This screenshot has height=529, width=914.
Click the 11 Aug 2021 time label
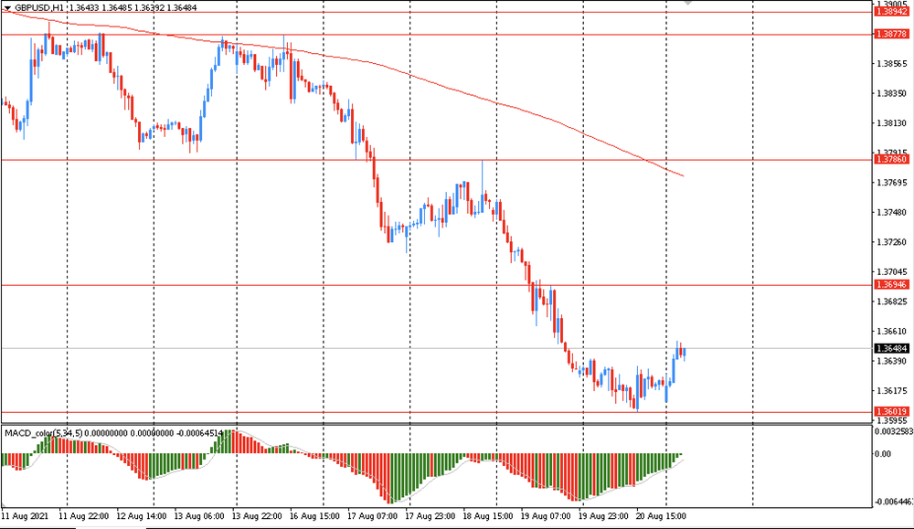25,516
